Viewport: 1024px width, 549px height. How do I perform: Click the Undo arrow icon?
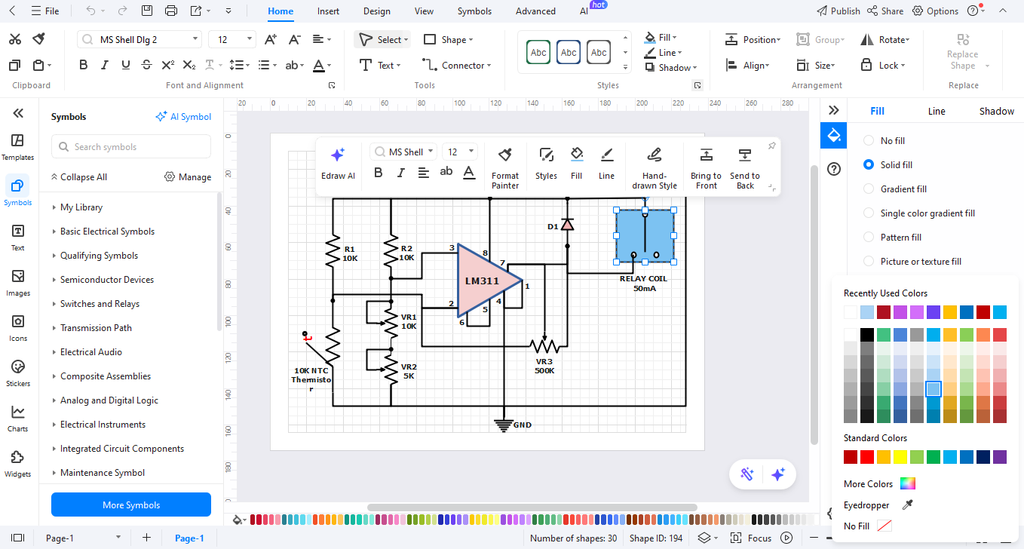(90, 11)
